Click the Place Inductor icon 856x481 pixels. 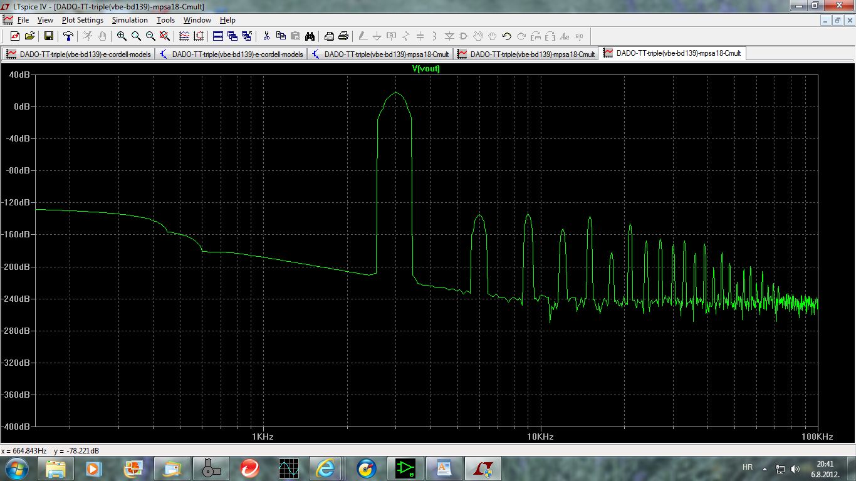click(435, 36)
